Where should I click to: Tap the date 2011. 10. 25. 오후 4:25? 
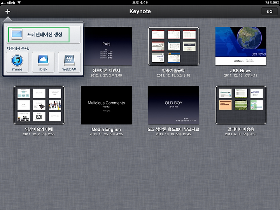pos(106,134)
